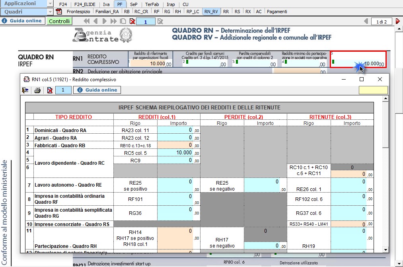Click the red X delete icon in RN1 window
Screen dimensions: 403x267
pos(50,90)
